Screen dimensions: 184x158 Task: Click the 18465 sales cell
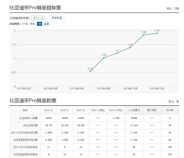click(x=65, y=118)
